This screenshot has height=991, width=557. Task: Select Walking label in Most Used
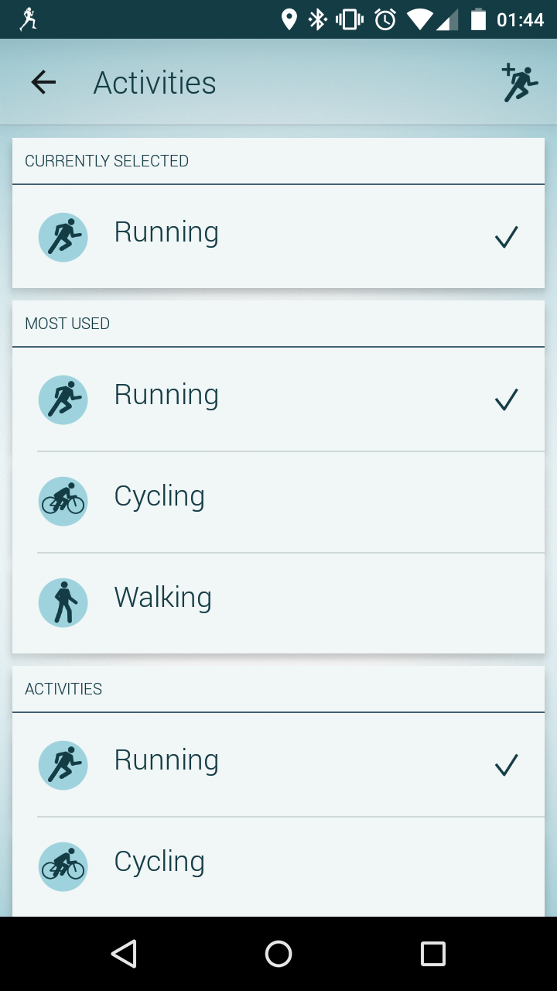pos(162,598)
